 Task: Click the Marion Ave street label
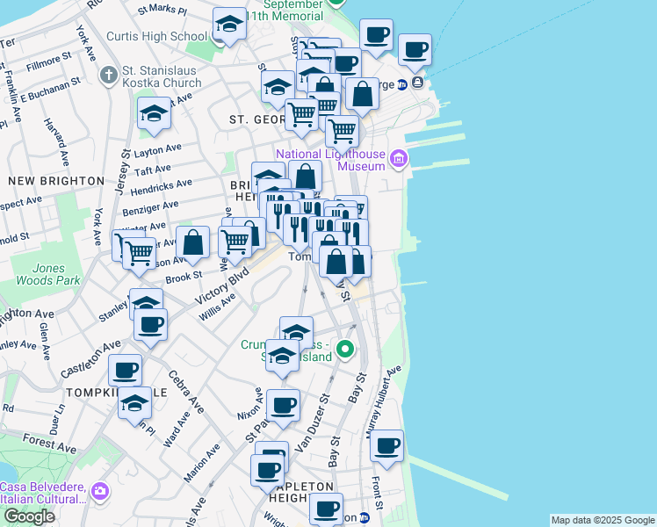click(x=201, y=464)
